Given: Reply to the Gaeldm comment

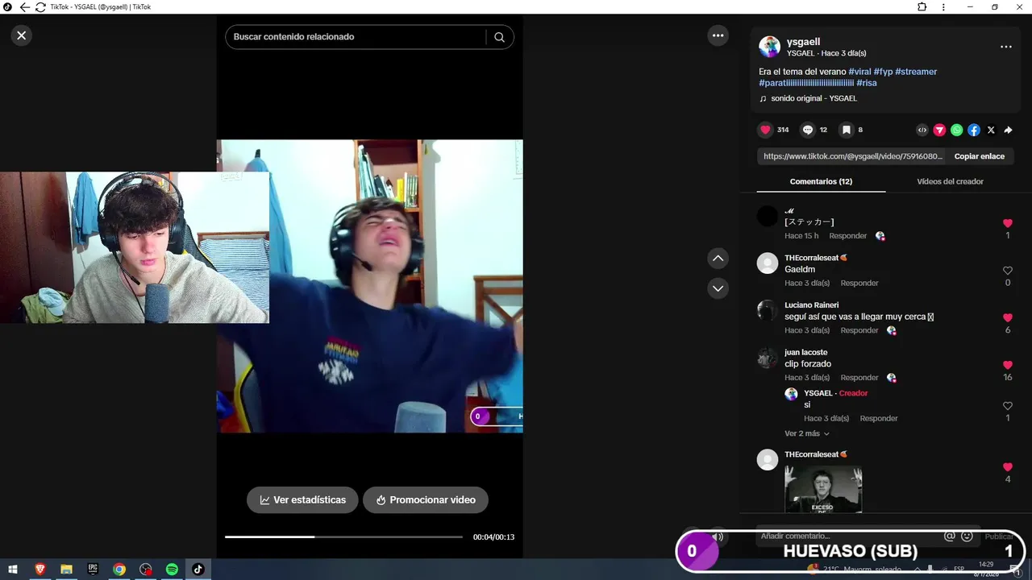Looking at the screenshot, I should coord(859,284).
